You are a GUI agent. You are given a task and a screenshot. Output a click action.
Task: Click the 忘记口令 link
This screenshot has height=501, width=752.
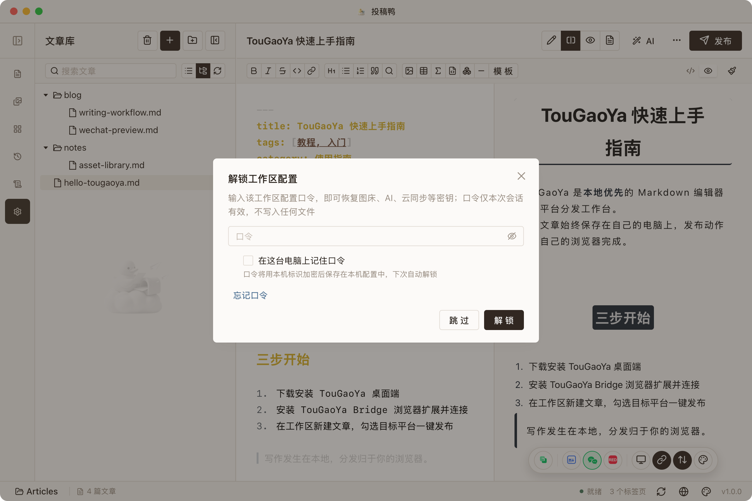point(250,296)
